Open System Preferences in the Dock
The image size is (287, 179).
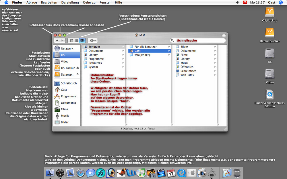pyautogui.click(x=191, y=173)
